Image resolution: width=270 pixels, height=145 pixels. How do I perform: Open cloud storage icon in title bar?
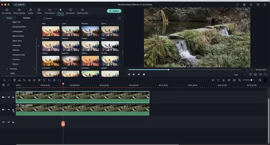(237, 5)
